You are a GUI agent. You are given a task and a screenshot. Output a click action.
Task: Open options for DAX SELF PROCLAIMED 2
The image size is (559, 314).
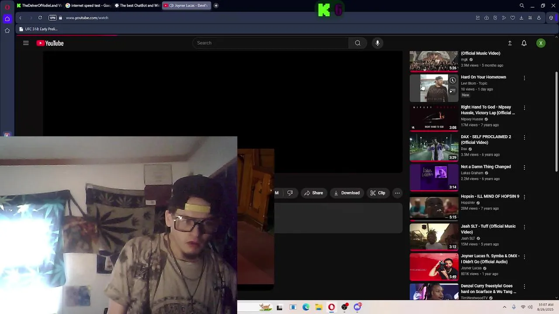click(524, 137)
